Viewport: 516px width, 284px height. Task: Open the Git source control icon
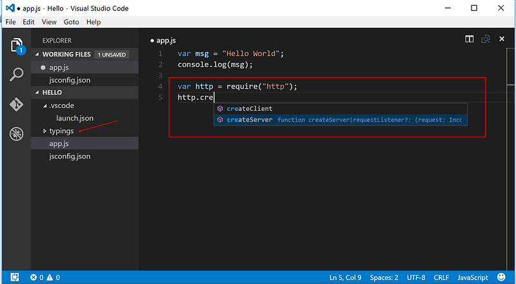point(17,104)
